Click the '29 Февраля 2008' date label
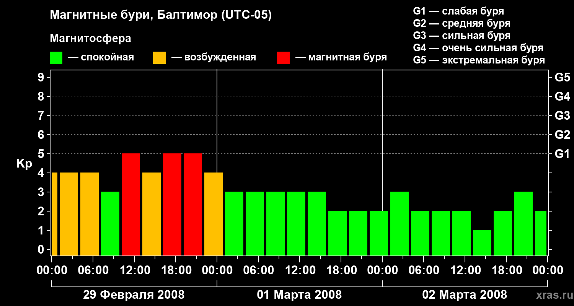 (x=134, y=295)
